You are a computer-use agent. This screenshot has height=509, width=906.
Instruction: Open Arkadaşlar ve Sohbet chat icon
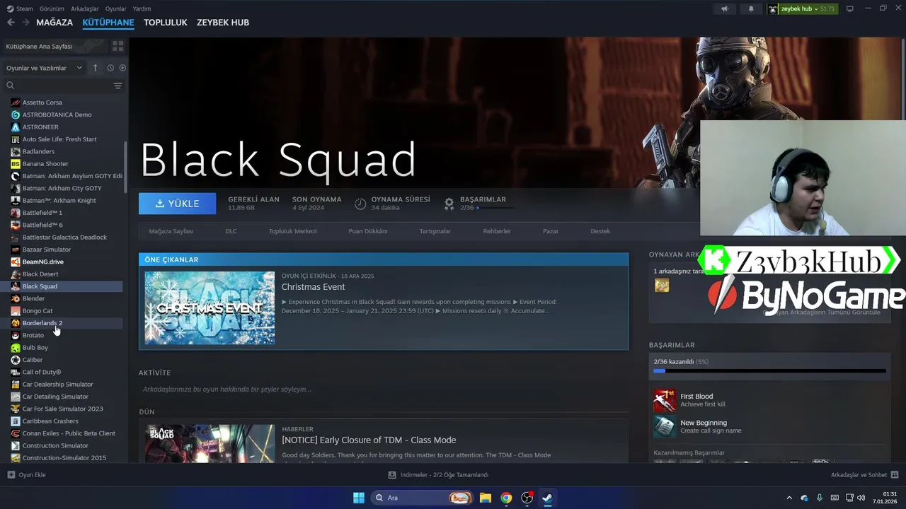pos(895,474)
